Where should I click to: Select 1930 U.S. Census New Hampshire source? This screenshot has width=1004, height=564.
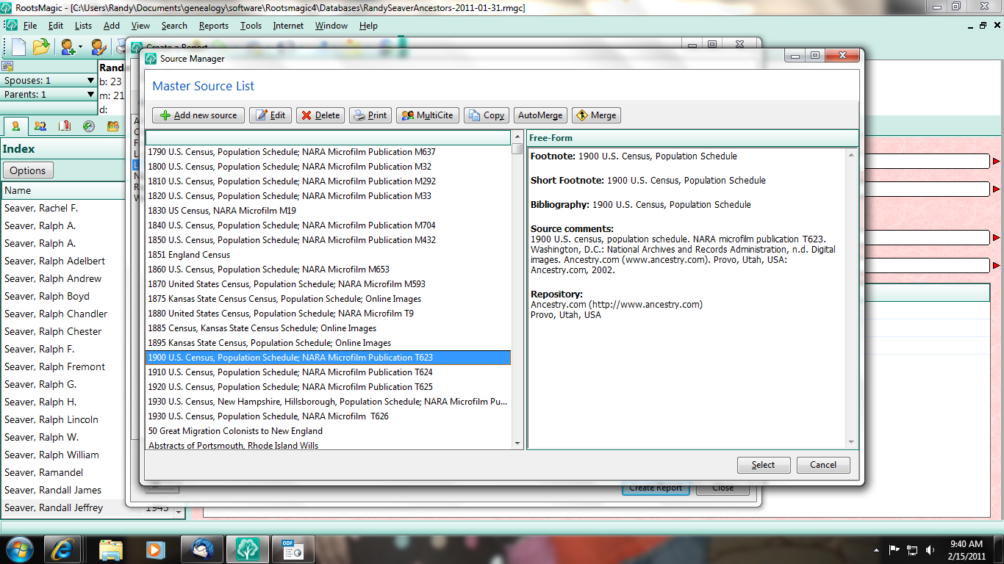(x=328, y=402)
